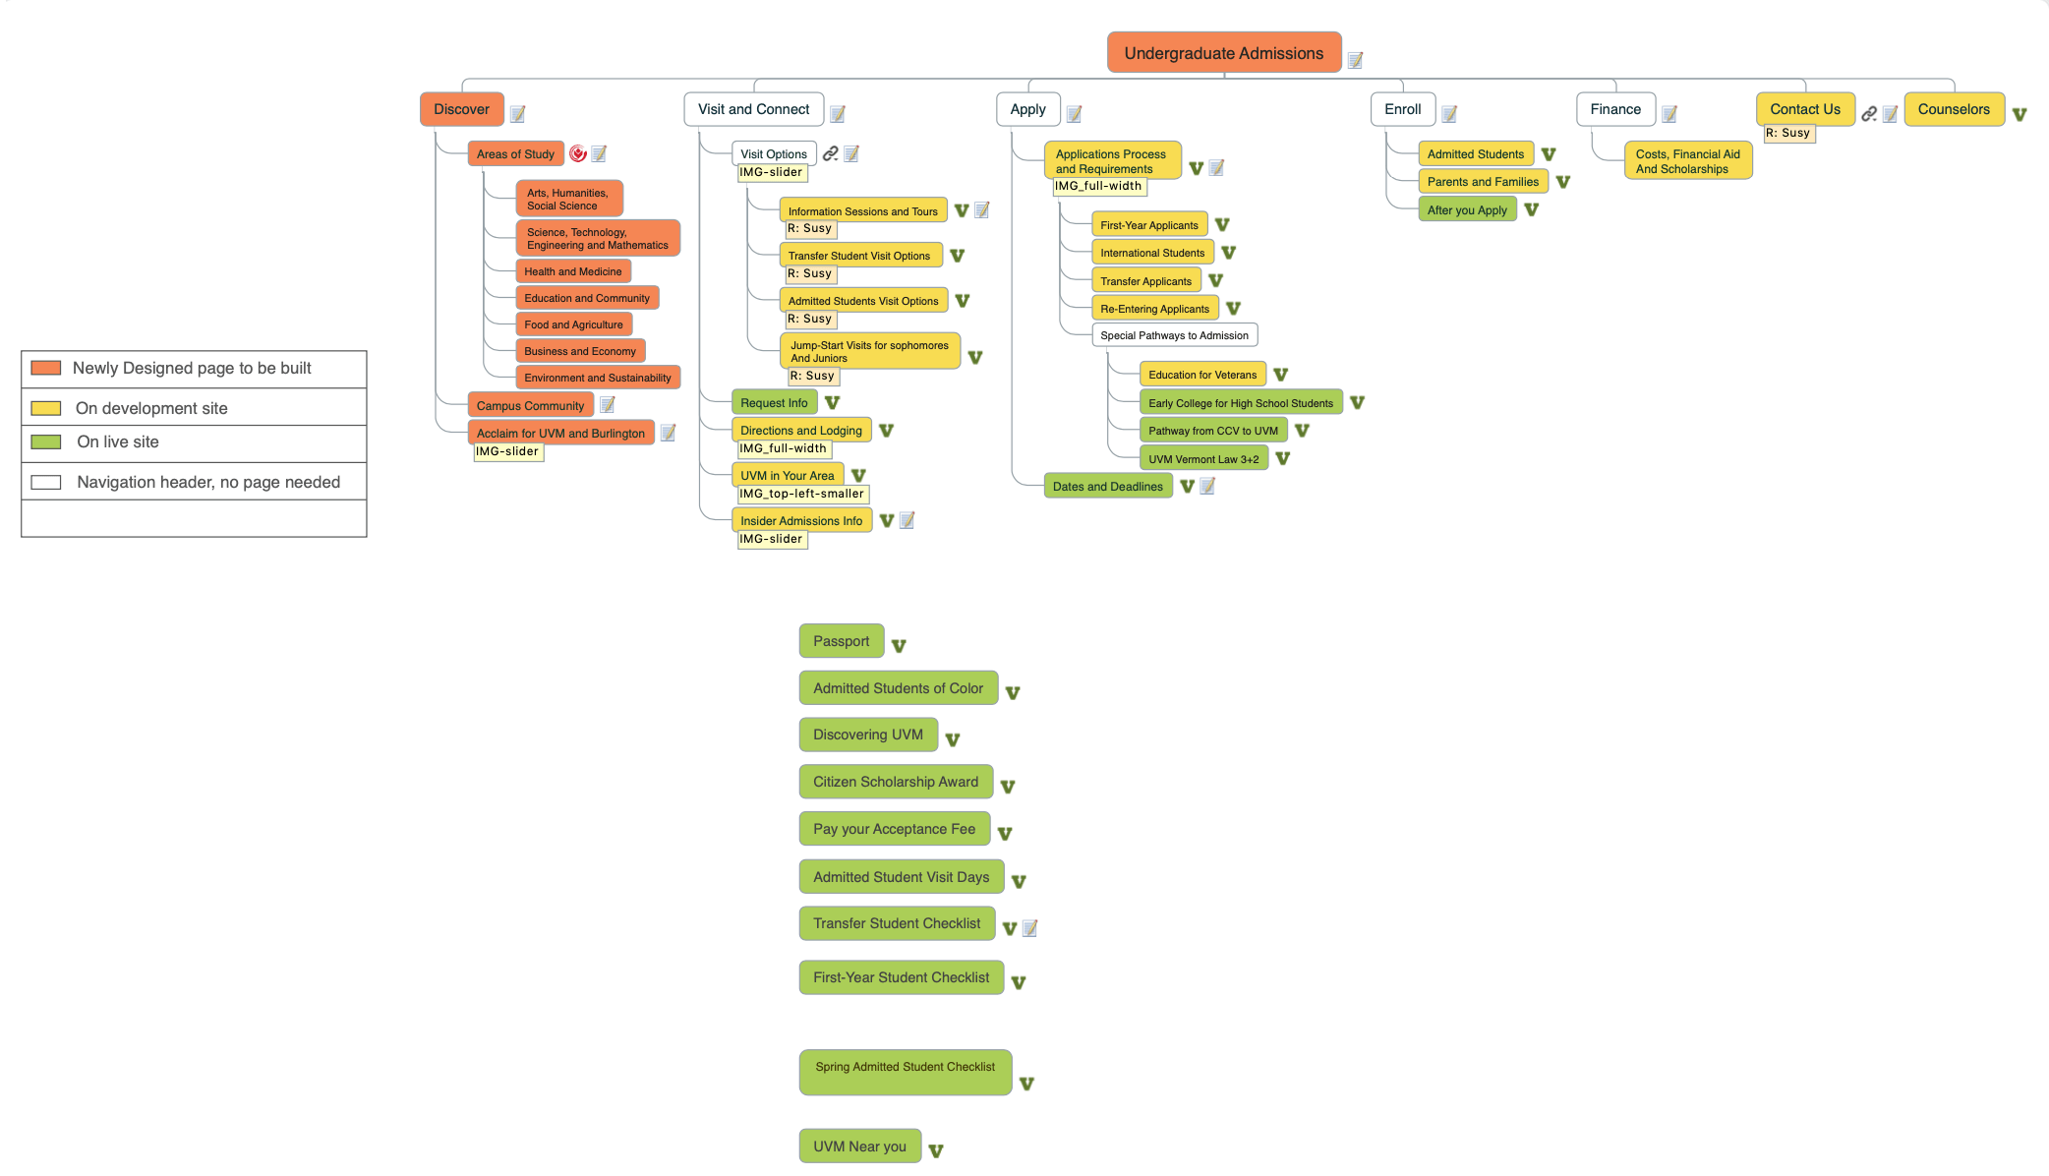
Task: Open the note icon beside Applications Process and Requirements
Action: [1216, 168]
